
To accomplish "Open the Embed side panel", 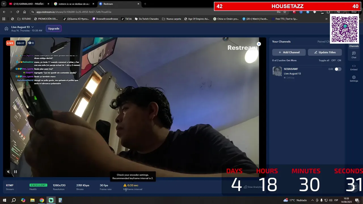I will coord(354,67).
